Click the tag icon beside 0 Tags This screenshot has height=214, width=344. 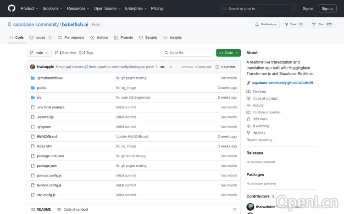coord(81,53)
